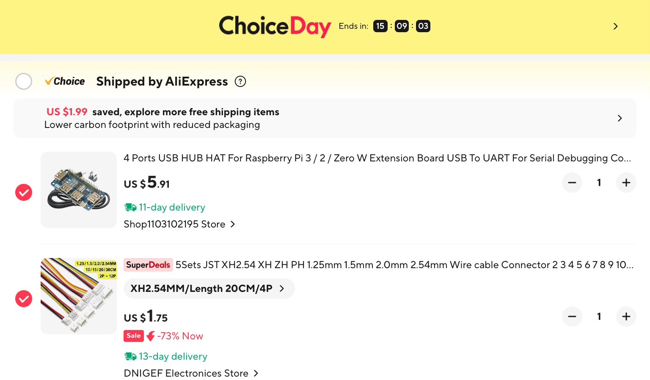Click the red Sale badge
The image size is (650, 380).
(134, 336)
